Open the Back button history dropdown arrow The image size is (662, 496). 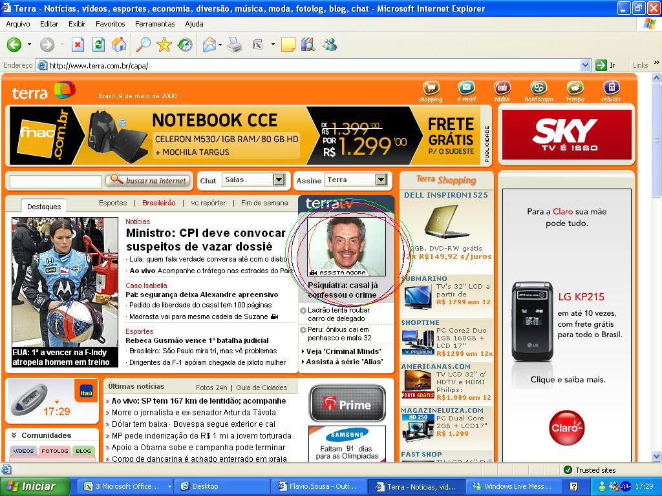point(29,45)
